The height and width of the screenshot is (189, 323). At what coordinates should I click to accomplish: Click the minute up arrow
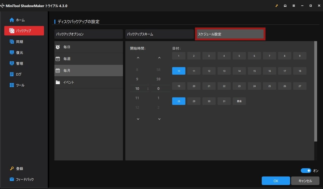click(x=159, y=58)
